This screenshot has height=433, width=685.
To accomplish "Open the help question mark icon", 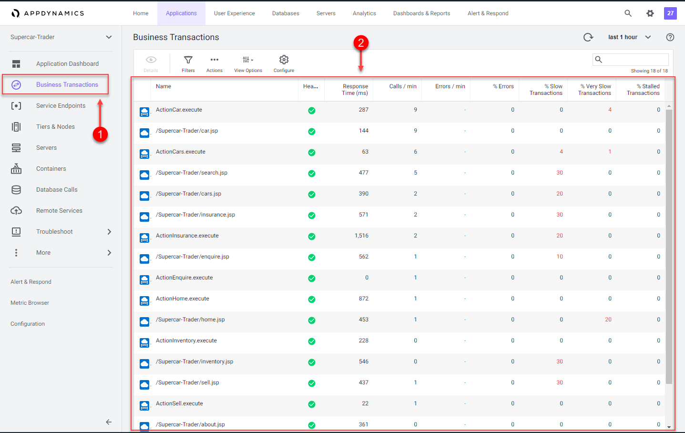I will coord(670,37).
